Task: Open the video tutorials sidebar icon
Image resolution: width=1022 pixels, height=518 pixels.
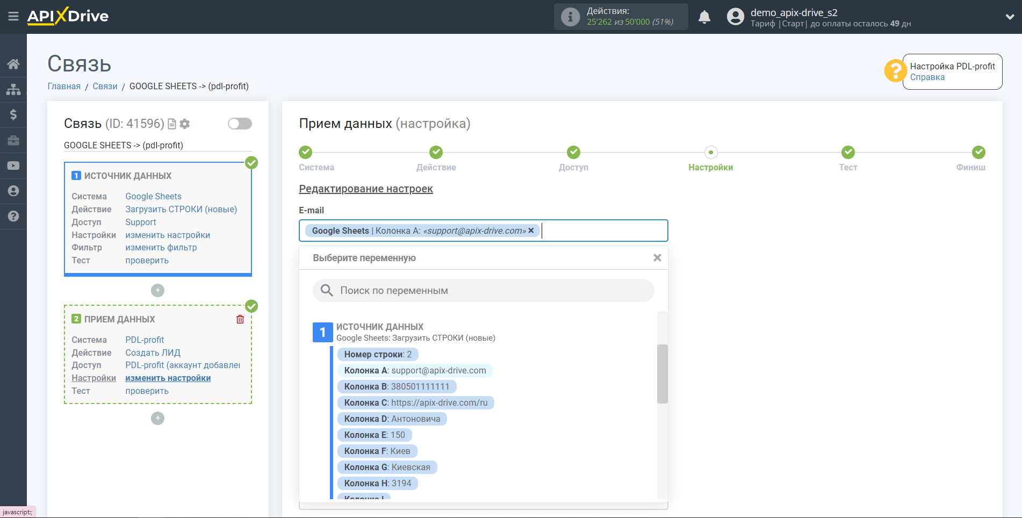Action: click(13, 166)
